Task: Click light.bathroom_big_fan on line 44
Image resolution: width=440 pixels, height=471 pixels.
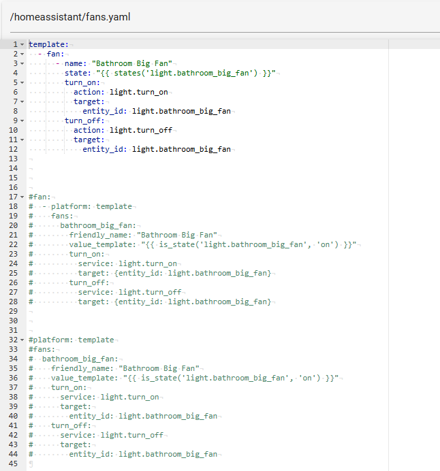Action: point(168,454)
